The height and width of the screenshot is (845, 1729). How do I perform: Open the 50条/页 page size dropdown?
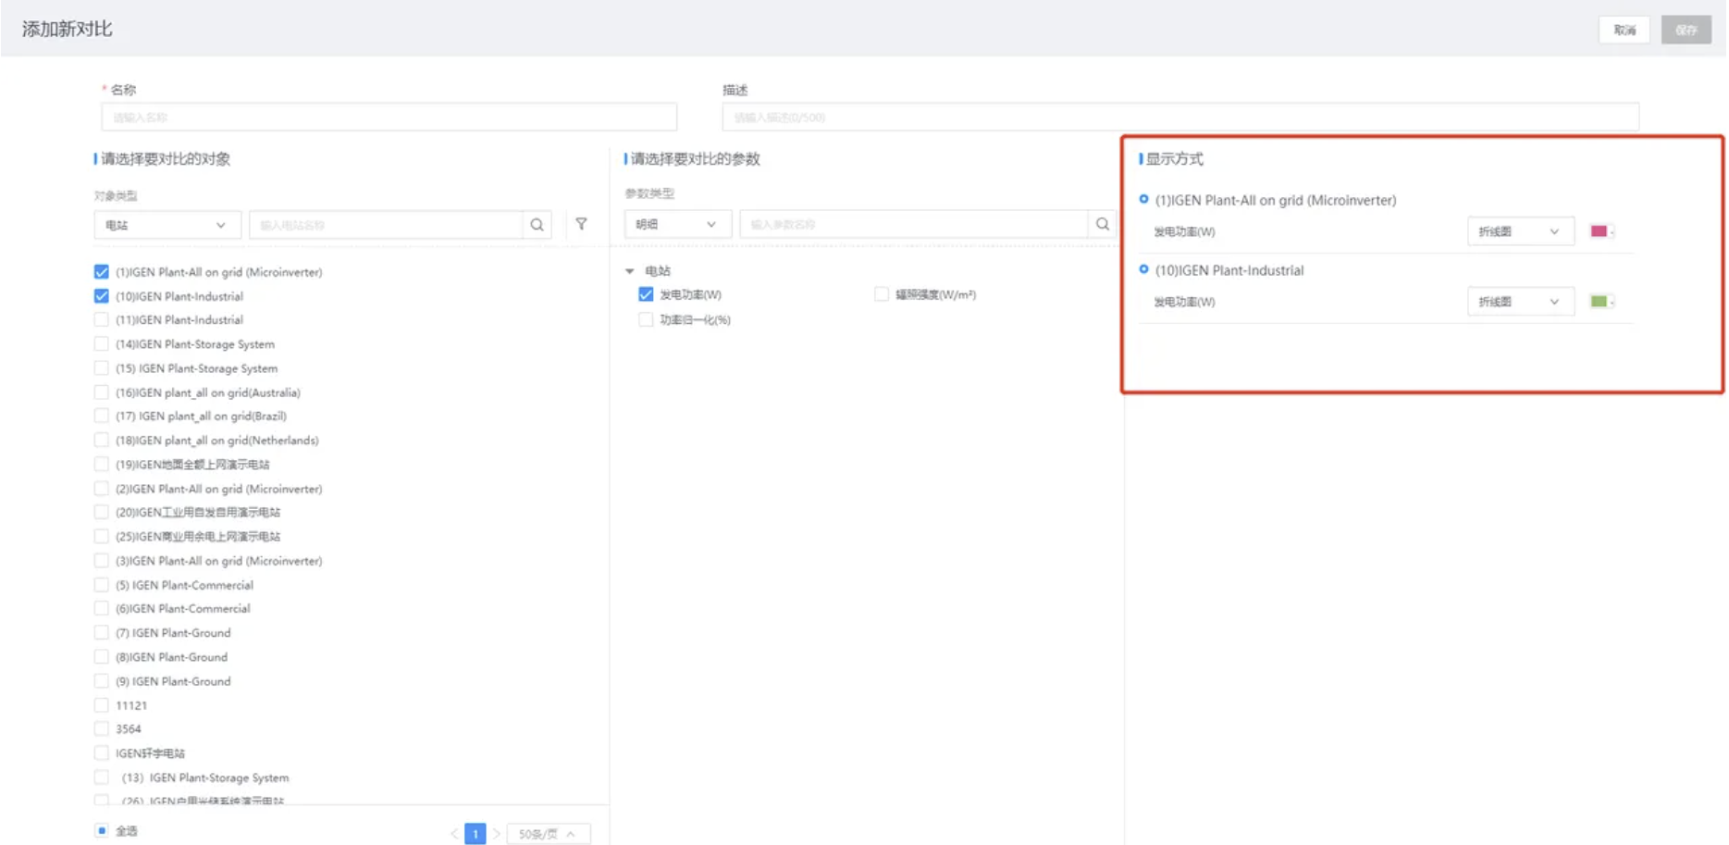coord(549,834)
